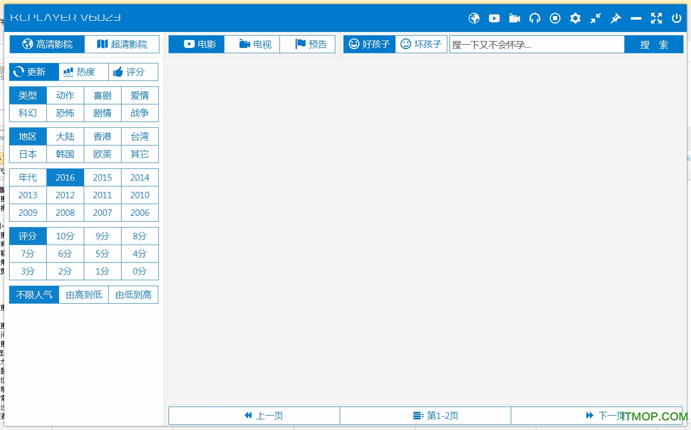Click the 搜索 button
The height and width of the screenshot is (430, 691).
pos(654,44)
